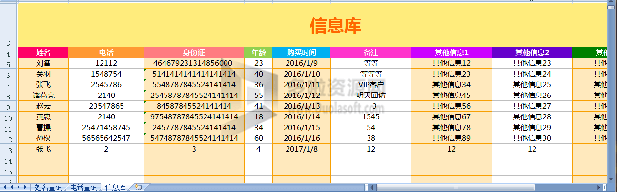Screen dimensions: 617x192
Task: Select the orange 电话 header cell
Action: pos(106,52)
